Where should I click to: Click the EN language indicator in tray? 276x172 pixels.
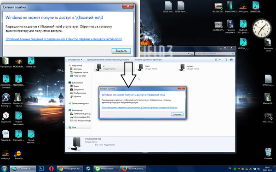tap(230, 169)
